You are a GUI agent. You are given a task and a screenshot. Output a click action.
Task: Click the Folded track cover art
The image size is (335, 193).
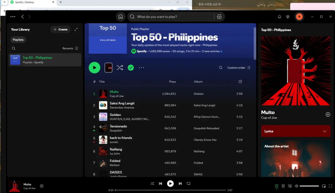[103, 163]
